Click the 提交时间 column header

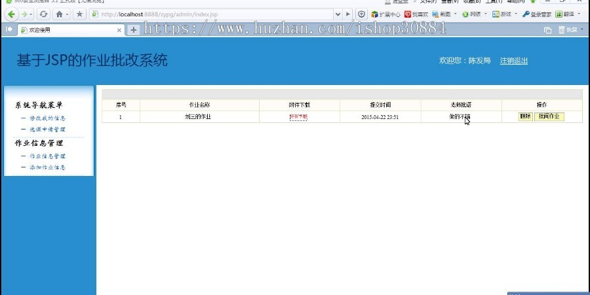(380, 105)
